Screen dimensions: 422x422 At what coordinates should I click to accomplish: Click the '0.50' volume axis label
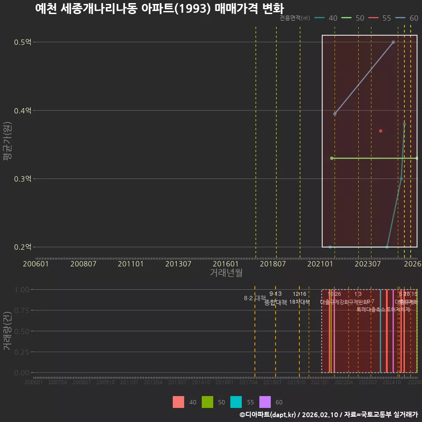pyautogui.click(x=22, y=331)
